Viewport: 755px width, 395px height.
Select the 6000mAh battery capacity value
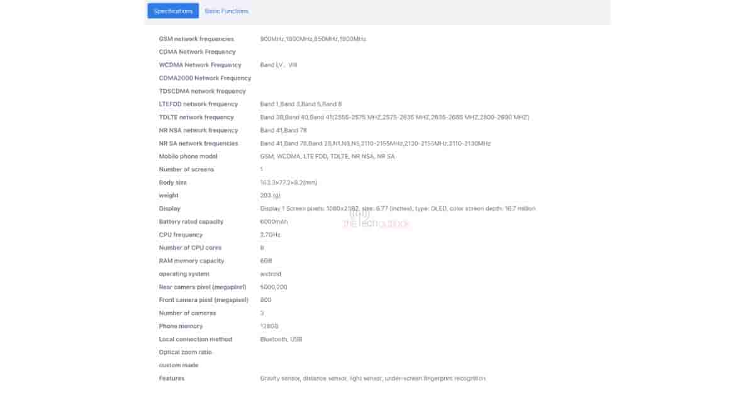coord(274,221)
